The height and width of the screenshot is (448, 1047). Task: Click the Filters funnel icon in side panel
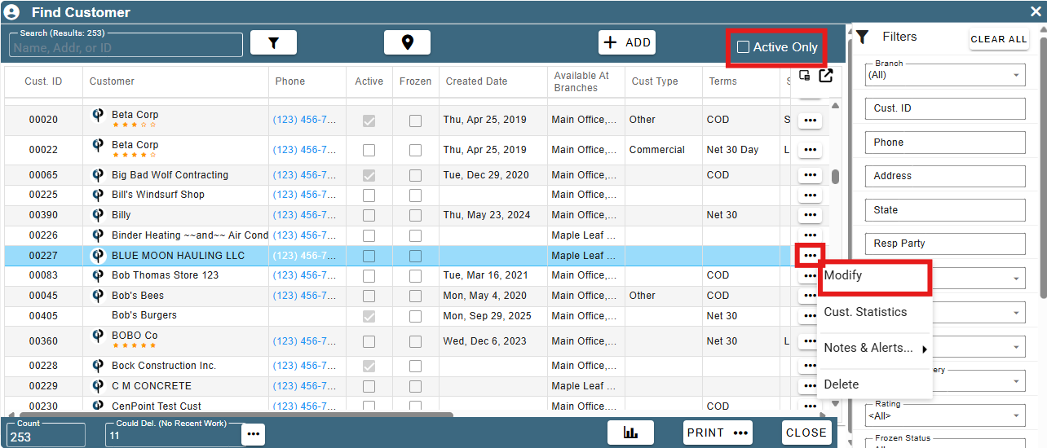tap(862, 37)
